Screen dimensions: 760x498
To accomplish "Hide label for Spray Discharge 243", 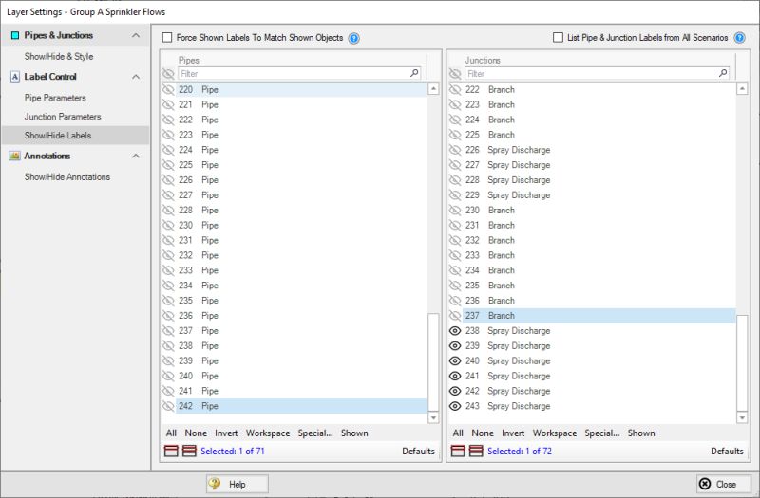I will tap(455, 406).
